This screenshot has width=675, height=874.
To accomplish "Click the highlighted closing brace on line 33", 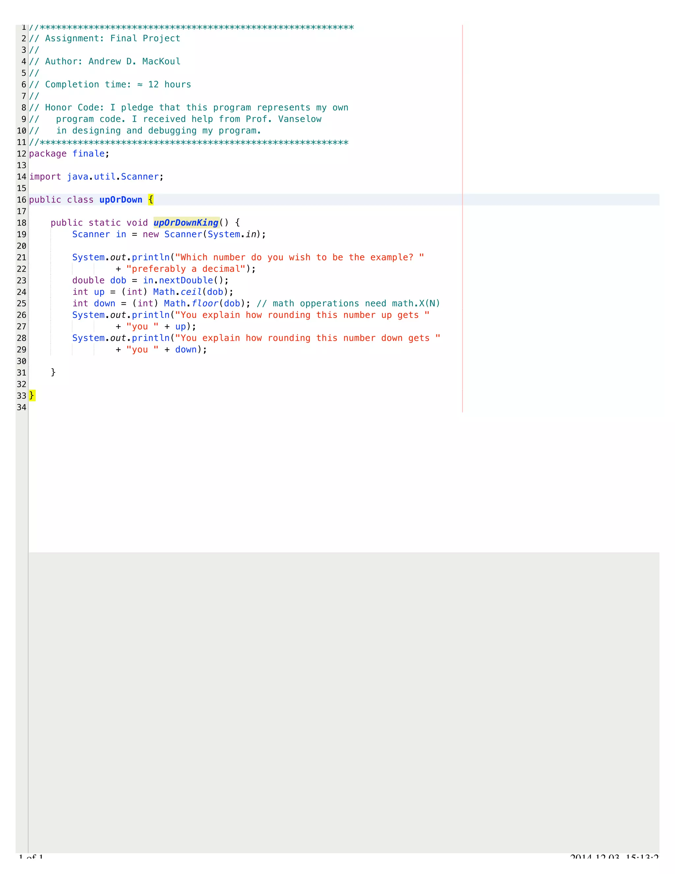I will pyautogui.click(x=32, y=396).
